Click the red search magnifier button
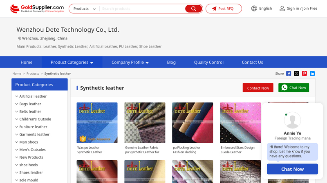 point(193,9)
